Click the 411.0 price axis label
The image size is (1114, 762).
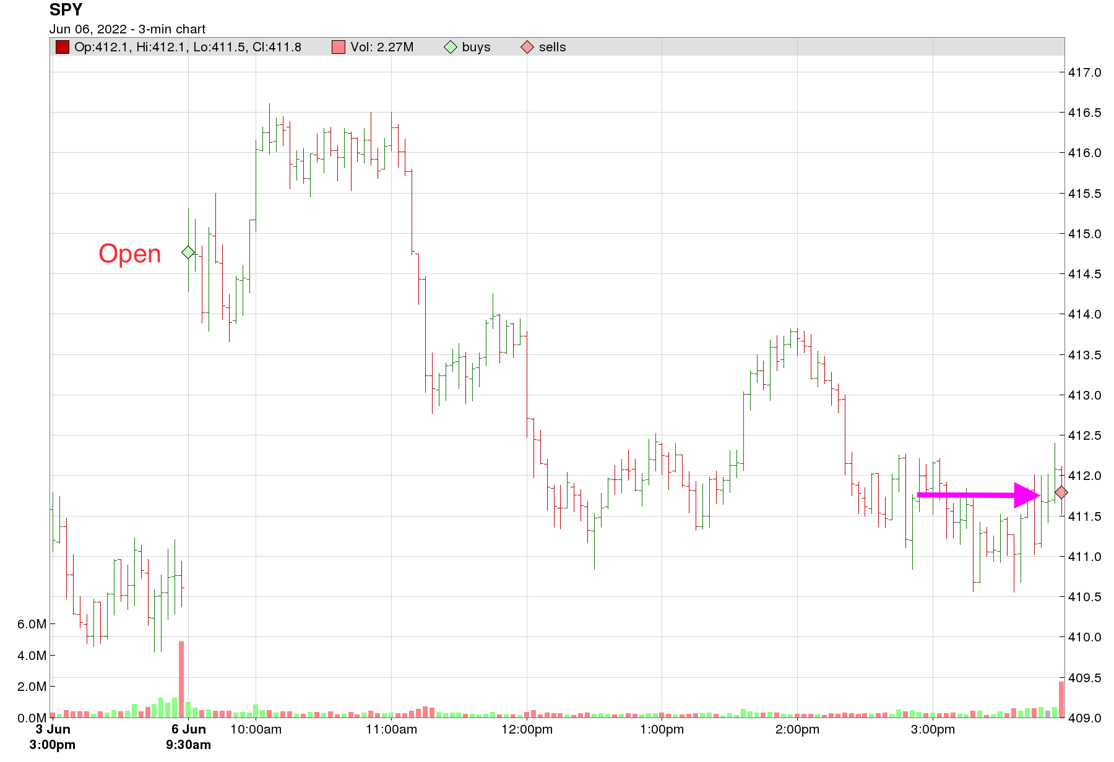(x=1085, y=557)
